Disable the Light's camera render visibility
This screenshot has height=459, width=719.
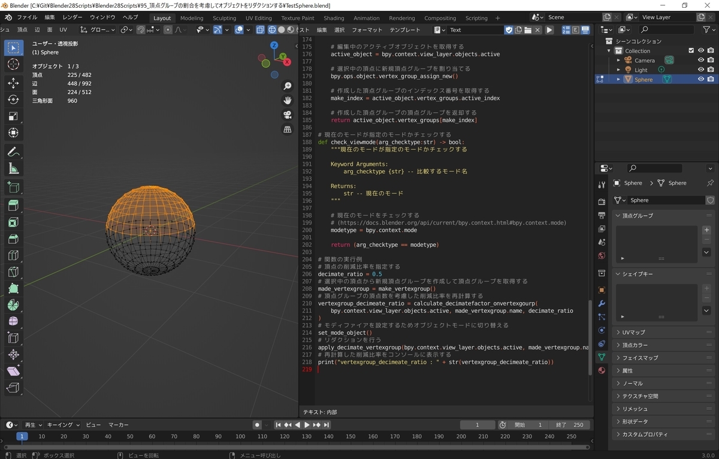(x=711, y=69)
